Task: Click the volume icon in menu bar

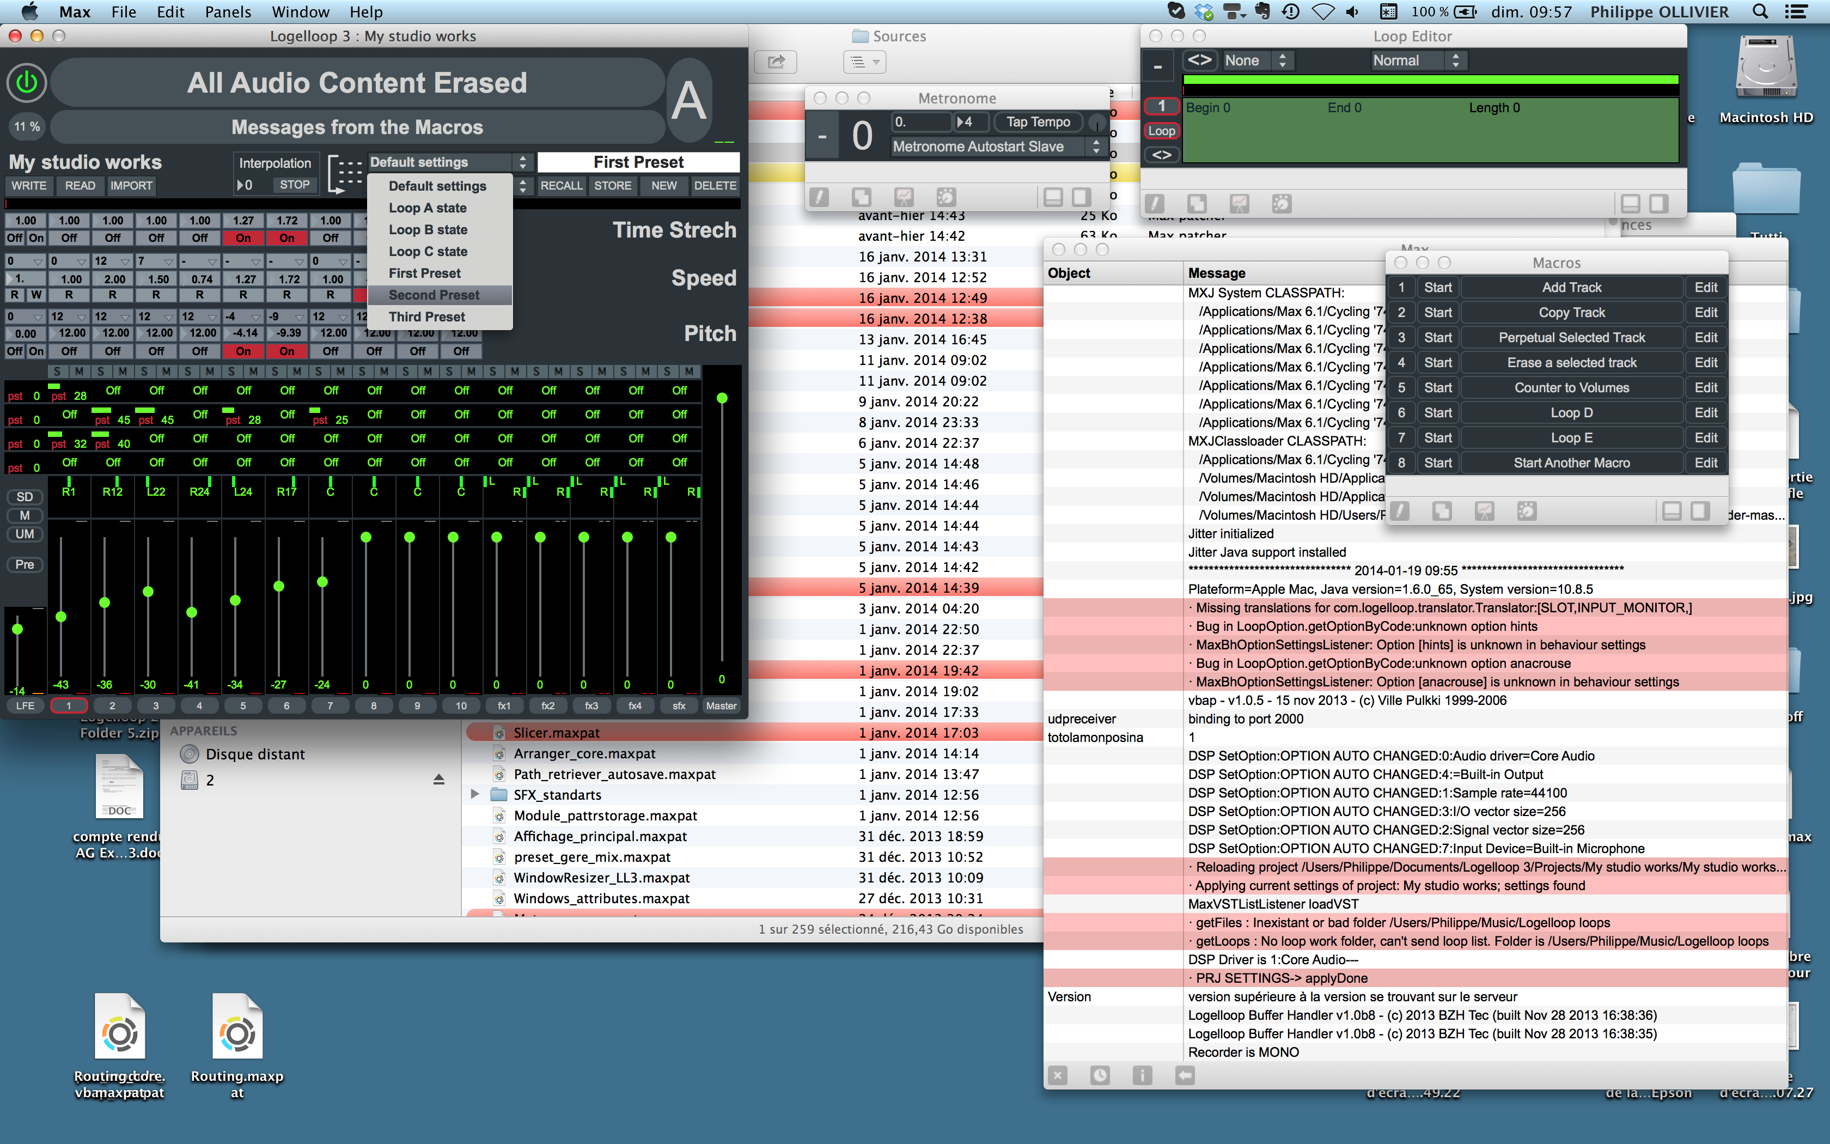Action: (1352, 11)
